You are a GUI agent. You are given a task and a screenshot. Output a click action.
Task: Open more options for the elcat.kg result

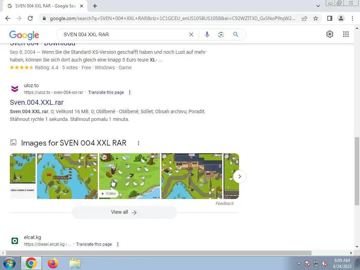pos(118,244)
